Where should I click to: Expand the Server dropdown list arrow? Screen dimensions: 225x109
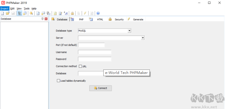(143, 38)
